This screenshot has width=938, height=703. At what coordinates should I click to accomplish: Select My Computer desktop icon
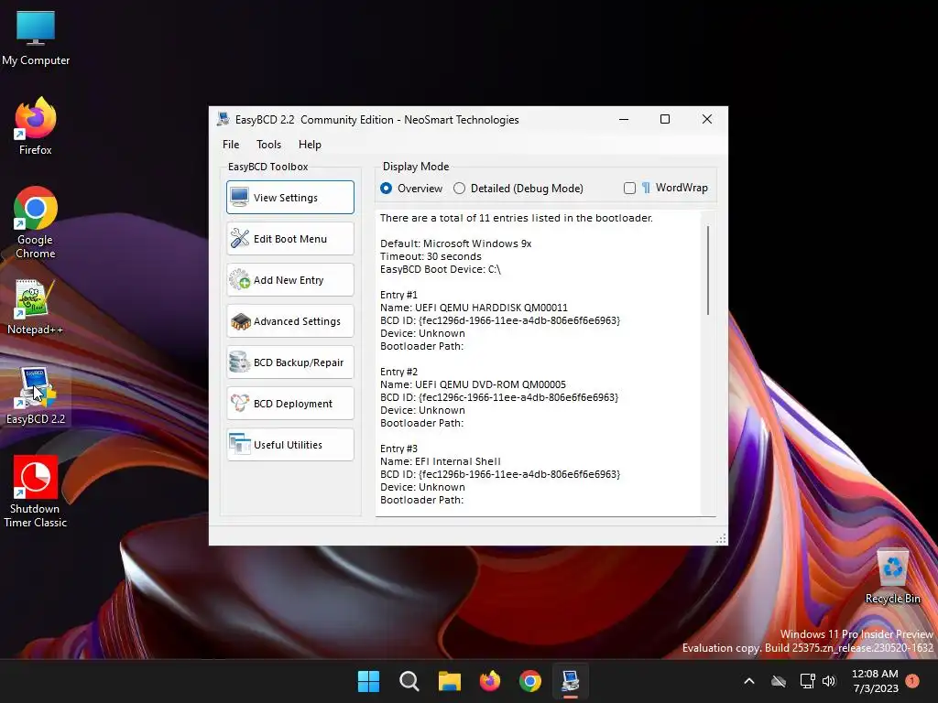[36, 38]
